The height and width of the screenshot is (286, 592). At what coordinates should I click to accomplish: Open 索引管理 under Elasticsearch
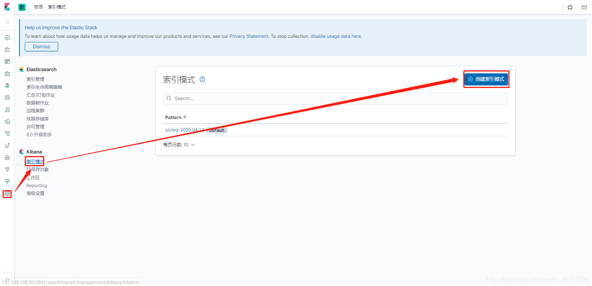pos(35,79)
